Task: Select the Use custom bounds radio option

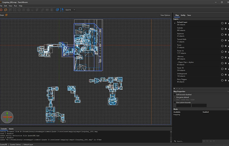Action: coord(182,102)
